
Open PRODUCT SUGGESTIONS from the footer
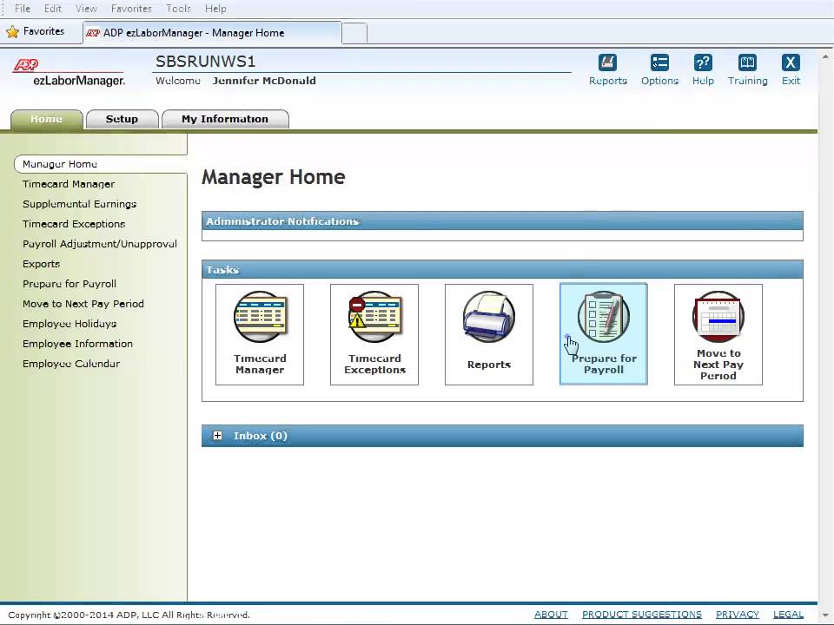coord(641,614)
